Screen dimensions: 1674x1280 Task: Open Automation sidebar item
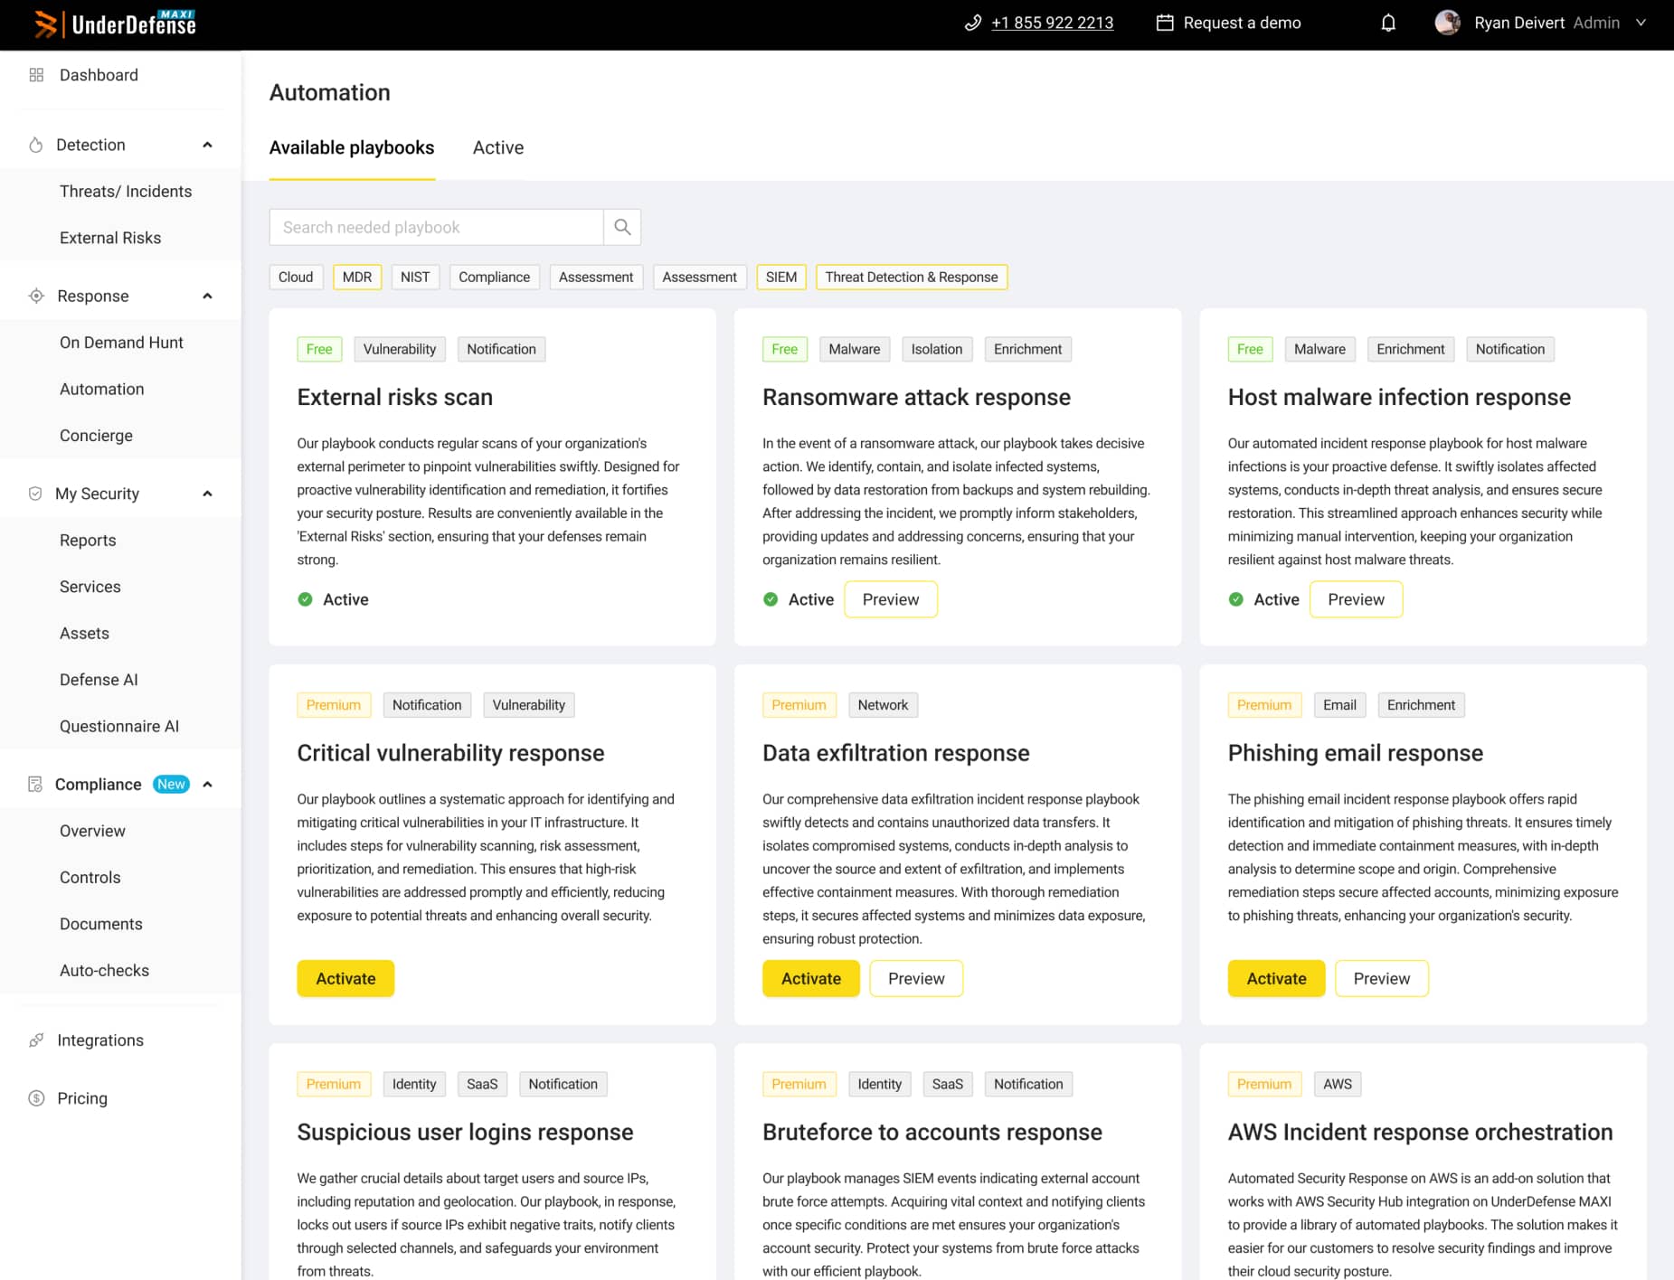point(102,389)
